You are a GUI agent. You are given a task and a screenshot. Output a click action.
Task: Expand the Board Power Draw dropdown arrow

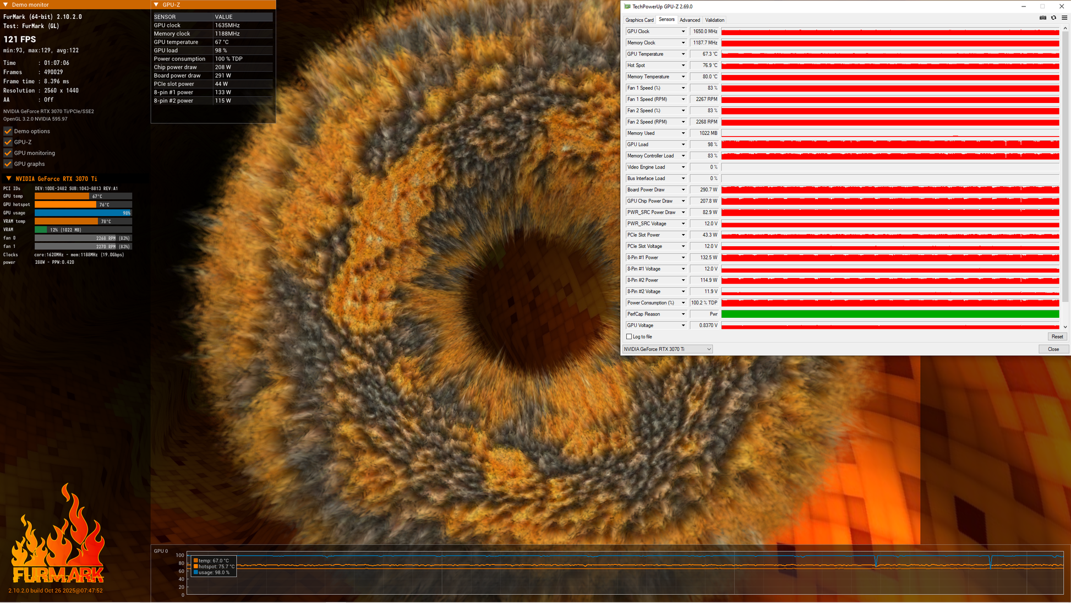[x=683, y=190]
